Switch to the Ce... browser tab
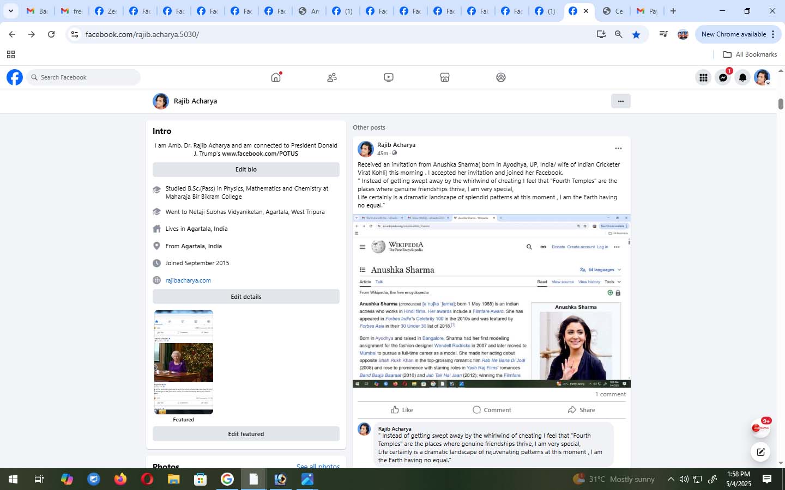 (613, 11)
